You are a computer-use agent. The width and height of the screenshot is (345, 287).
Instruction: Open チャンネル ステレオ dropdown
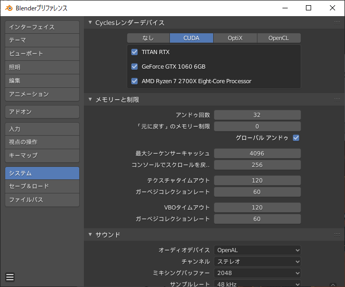tap(257, 262)
